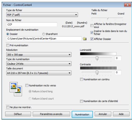Enable Numérisation recto verso
Image resolution: width=132 pixels, height=120 pixels.
pyautogui.click(x=27, y=85)
